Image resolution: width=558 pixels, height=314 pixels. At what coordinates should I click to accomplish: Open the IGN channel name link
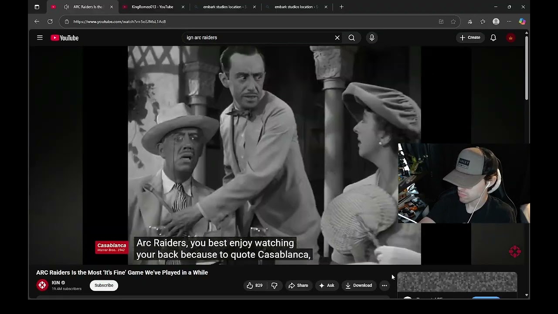(56, 283)
